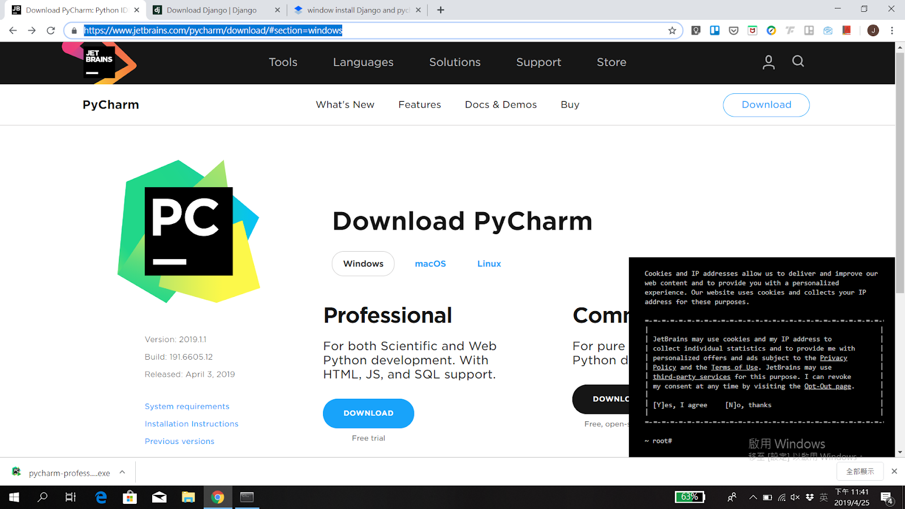Open the grey layout panel extension icon
The width and height of the screenshot is (905, 509).
(809, 31)
